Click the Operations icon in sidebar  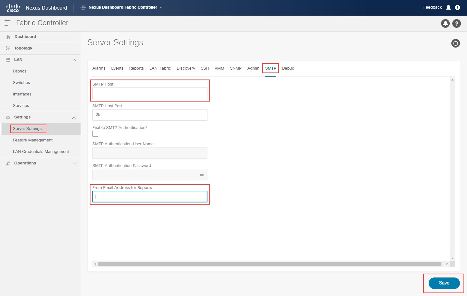point(8,163)
